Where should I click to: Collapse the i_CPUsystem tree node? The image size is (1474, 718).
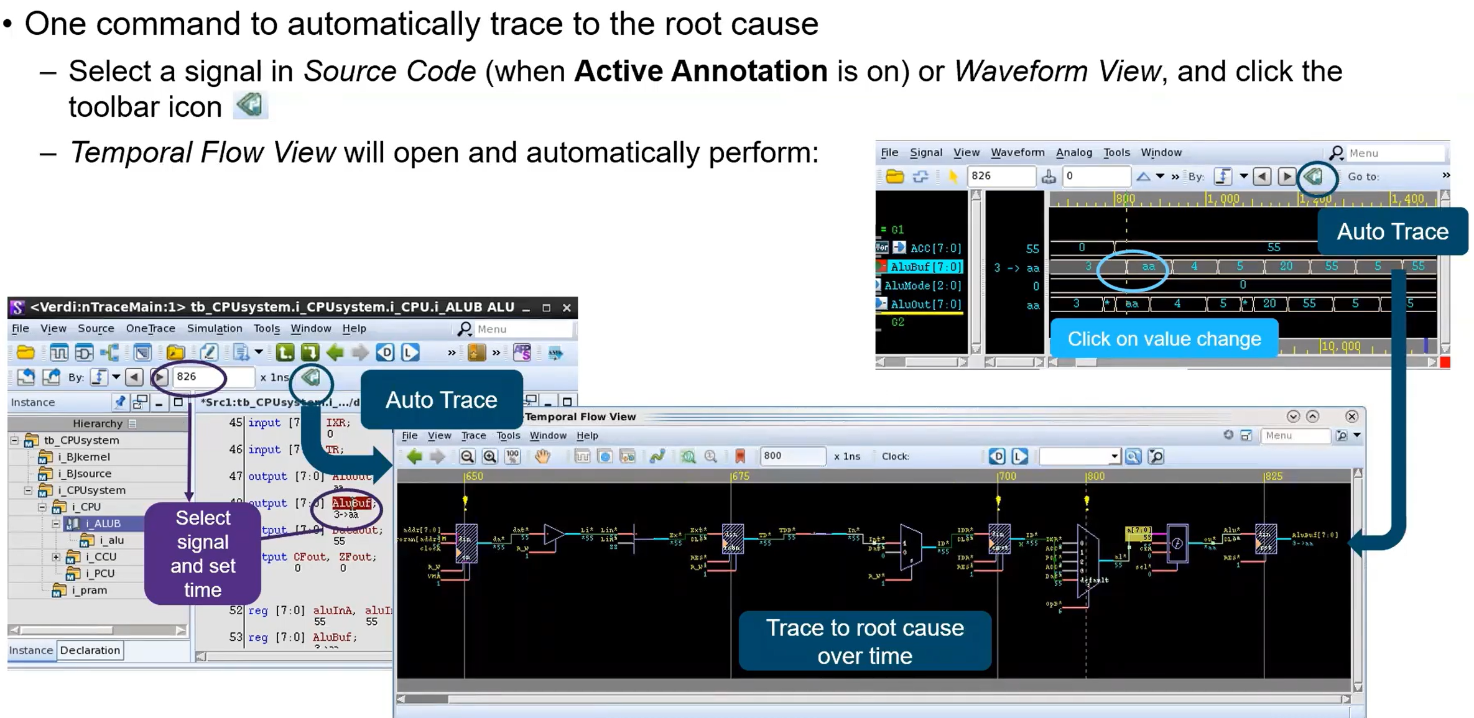[x=28, y=490]
